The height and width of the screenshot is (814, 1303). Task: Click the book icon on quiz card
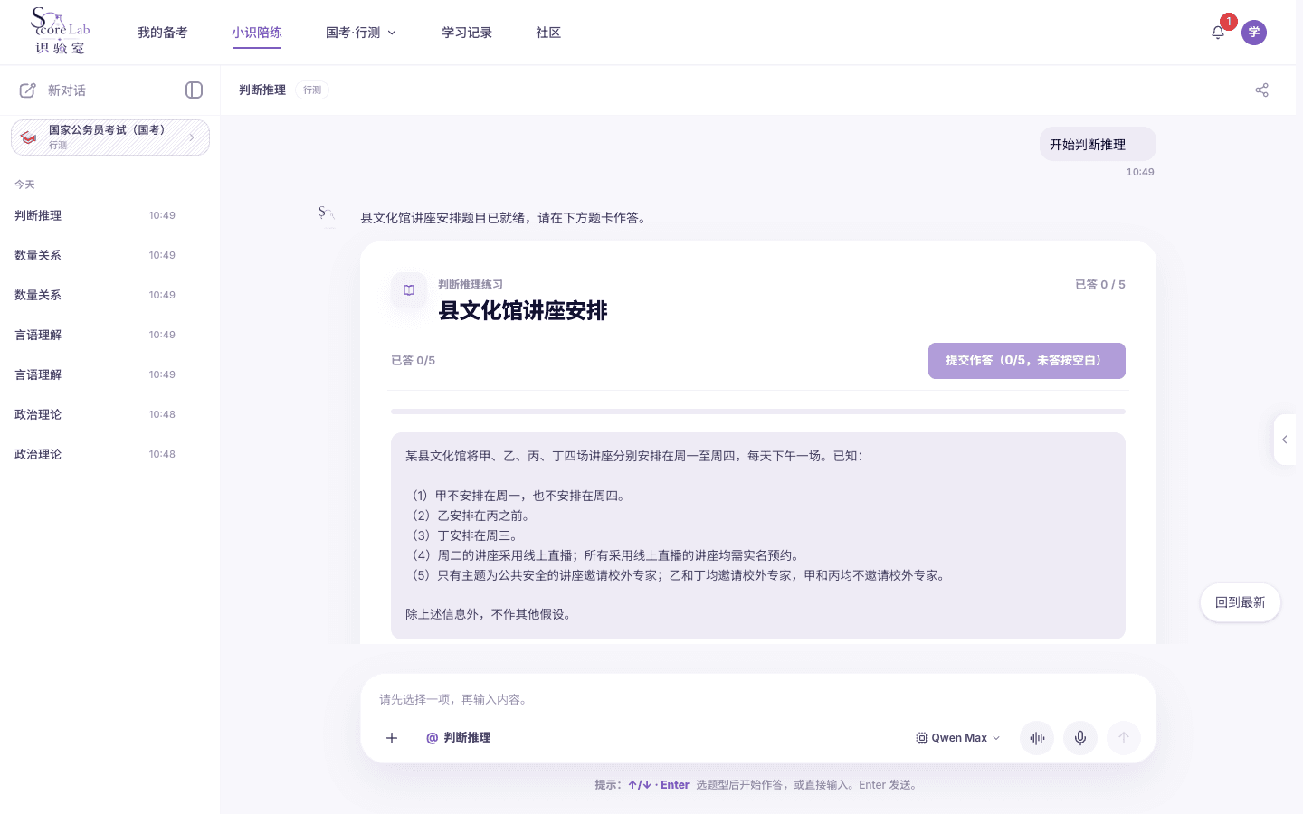409,290
